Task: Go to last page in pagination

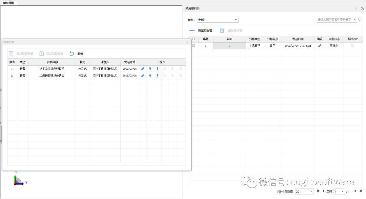Action: point(361,191)
